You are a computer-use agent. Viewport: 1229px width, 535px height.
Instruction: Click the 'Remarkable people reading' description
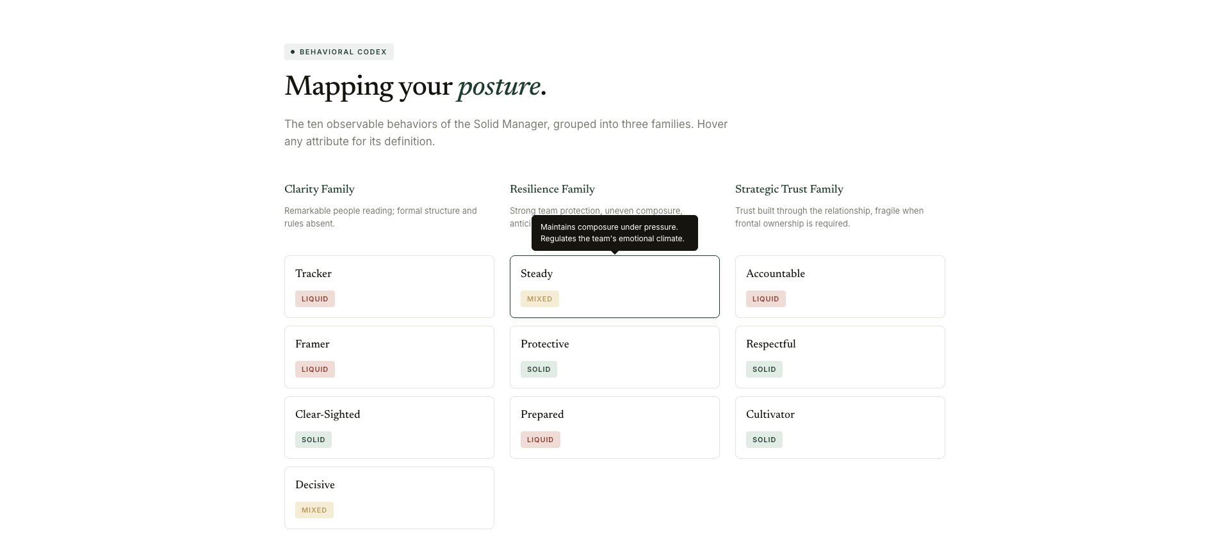tap(380, 217)
